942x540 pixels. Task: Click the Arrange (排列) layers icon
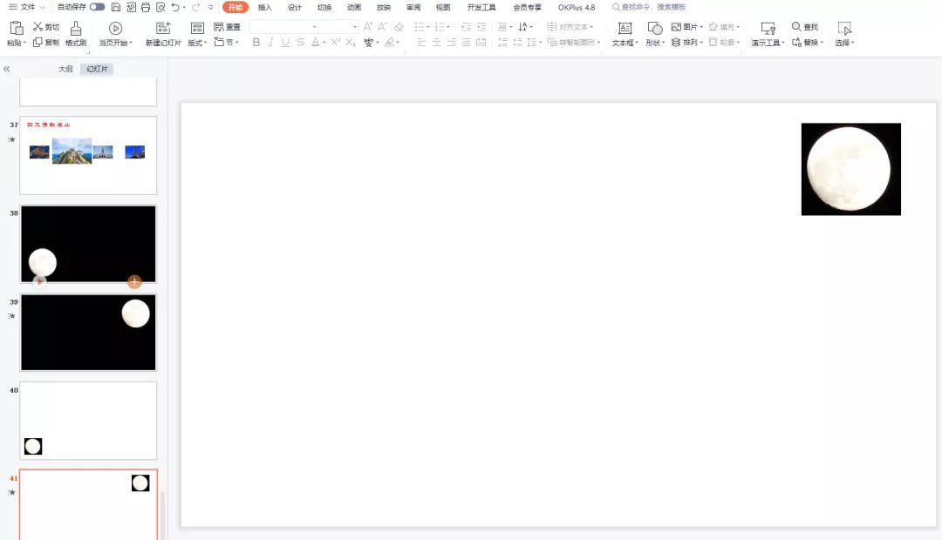pyautogui.click(x=676, y=42)
